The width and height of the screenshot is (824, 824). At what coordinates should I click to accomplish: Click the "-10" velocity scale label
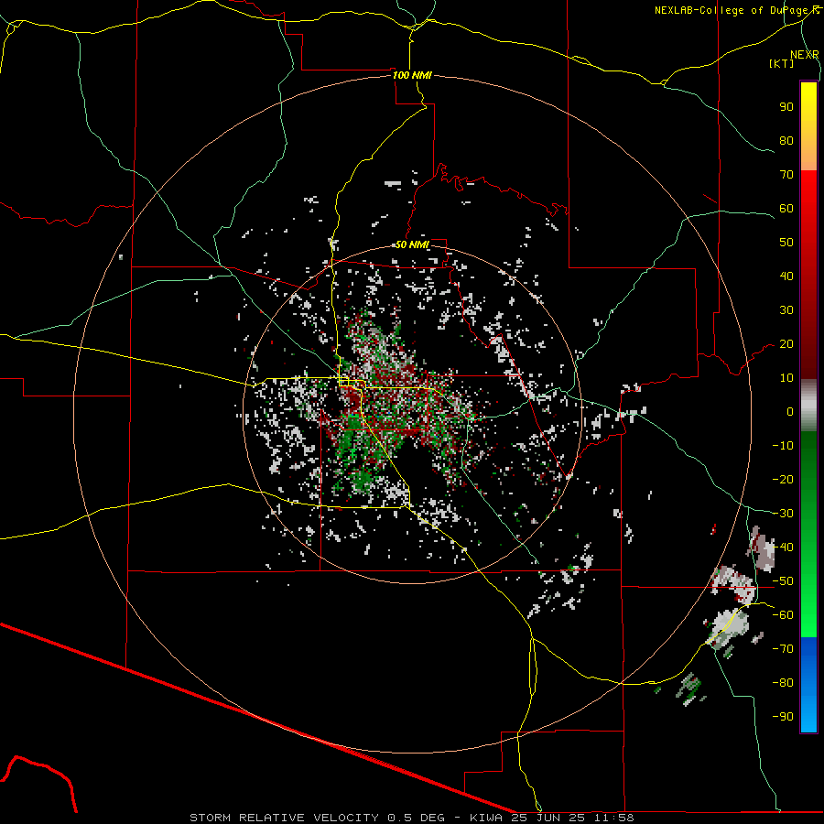tap(783, 446)
